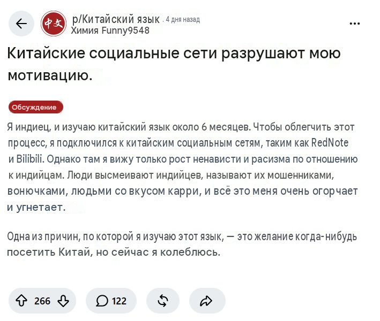Viewport: 380px width, 321px height.
Task: Click the 266 vote score number
Action: pos(42,301)
